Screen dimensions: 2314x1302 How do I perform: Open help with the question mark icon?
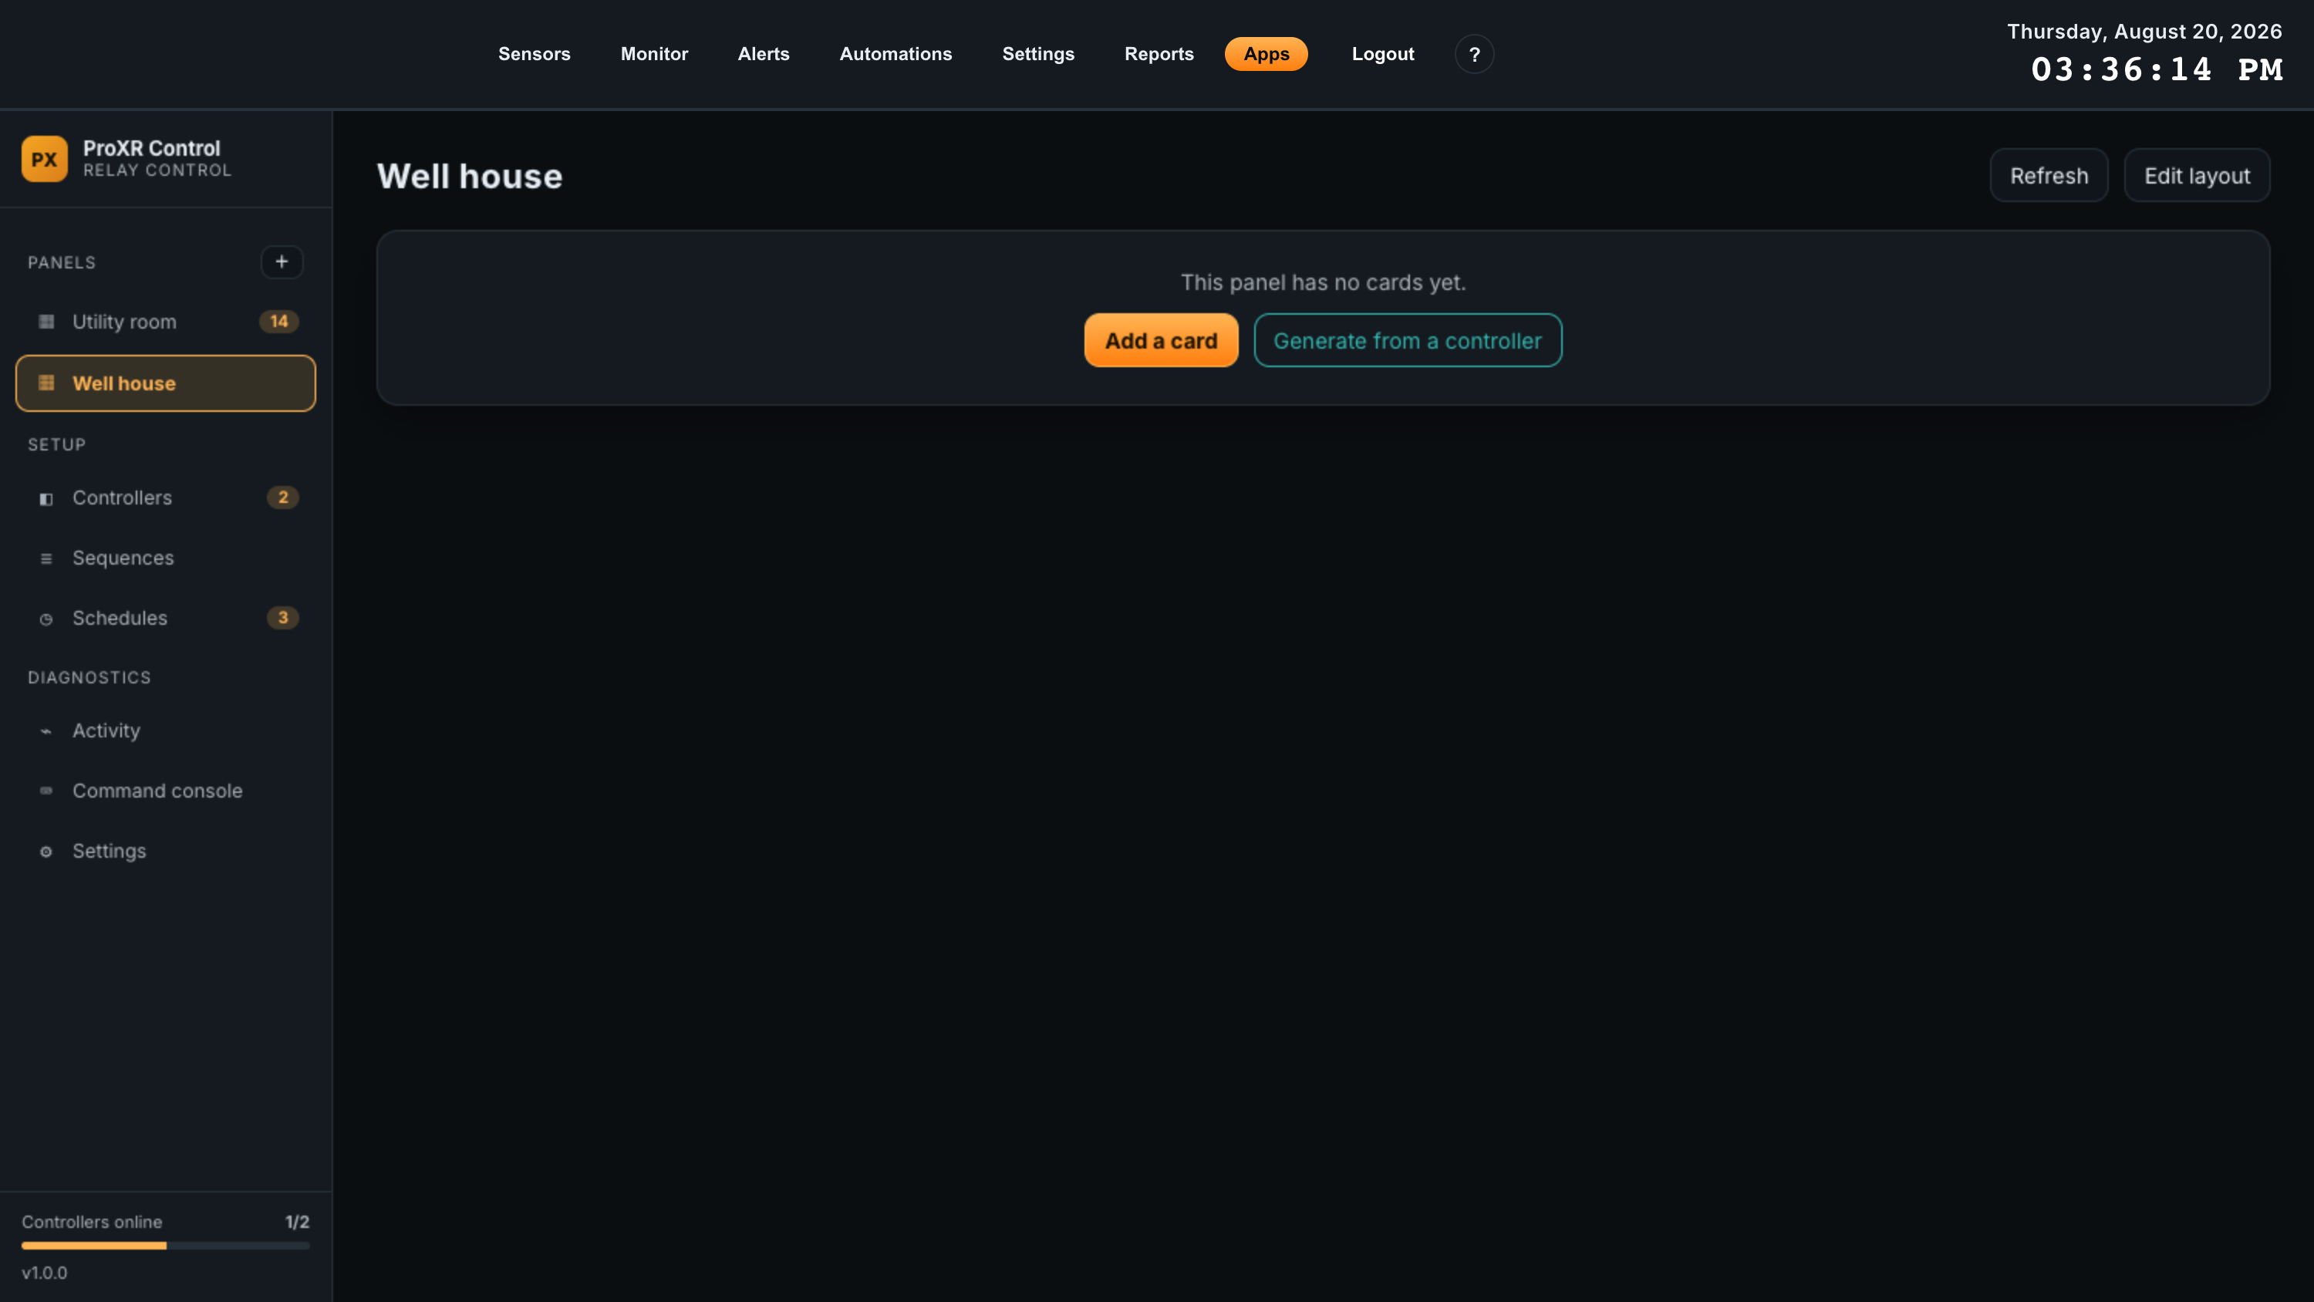point(1474,54)
